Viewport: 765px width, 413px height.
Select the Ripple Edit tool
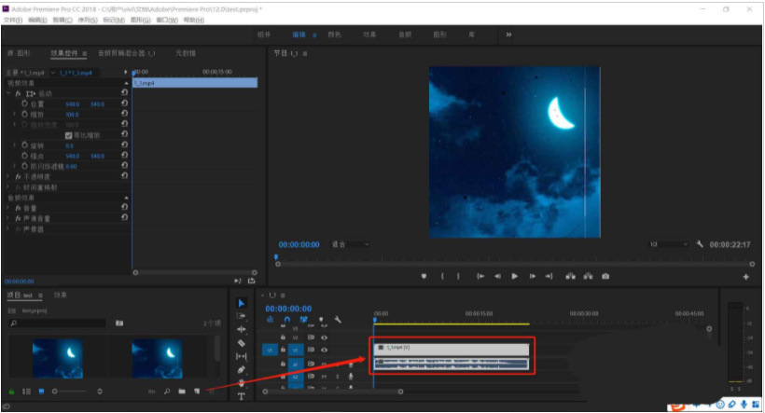click(x=242, y=329)
